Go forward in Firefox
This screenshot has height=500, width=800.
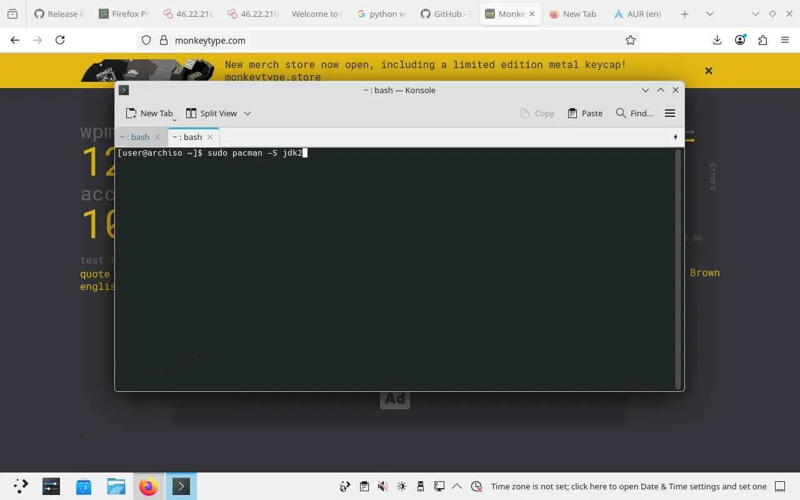pos(37,40)
